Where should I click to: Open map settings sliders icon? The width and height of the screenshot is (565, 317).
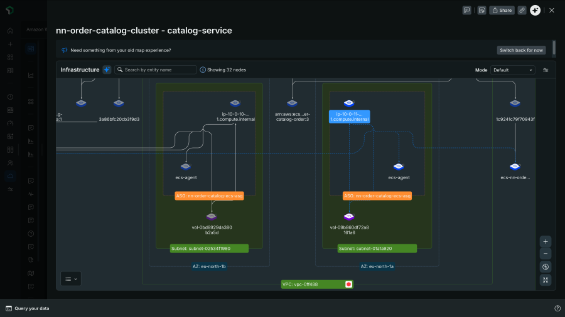tap(546, 70)
